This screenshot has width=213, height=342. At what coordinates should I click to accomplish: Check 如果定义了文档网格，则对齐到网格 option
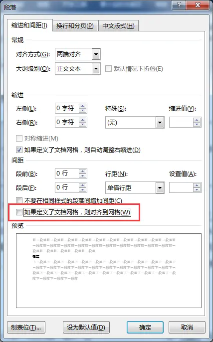coord(19,212)
